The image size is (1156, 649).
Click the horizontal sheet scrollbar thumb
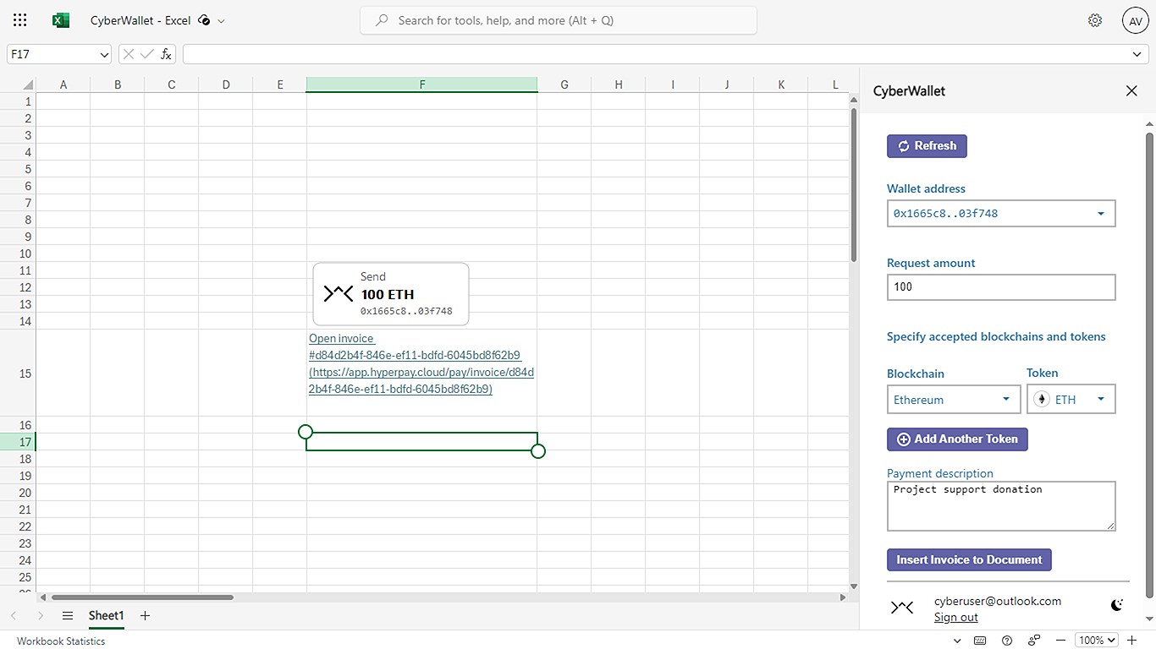[143, 597]
